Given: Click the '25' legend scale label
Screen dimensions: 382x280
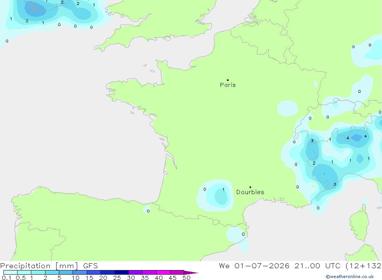Looking at the screenshot, I should pos(117,278).
